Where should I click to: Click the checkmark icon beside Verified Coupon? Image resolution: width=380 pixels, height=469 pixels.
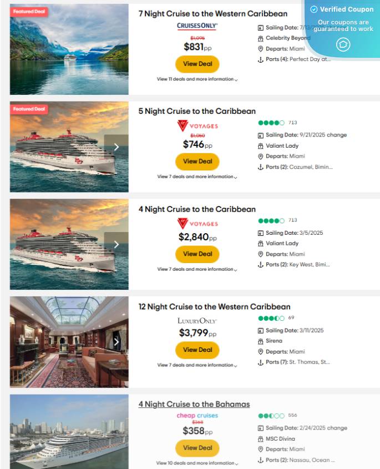tap(314, 9)
